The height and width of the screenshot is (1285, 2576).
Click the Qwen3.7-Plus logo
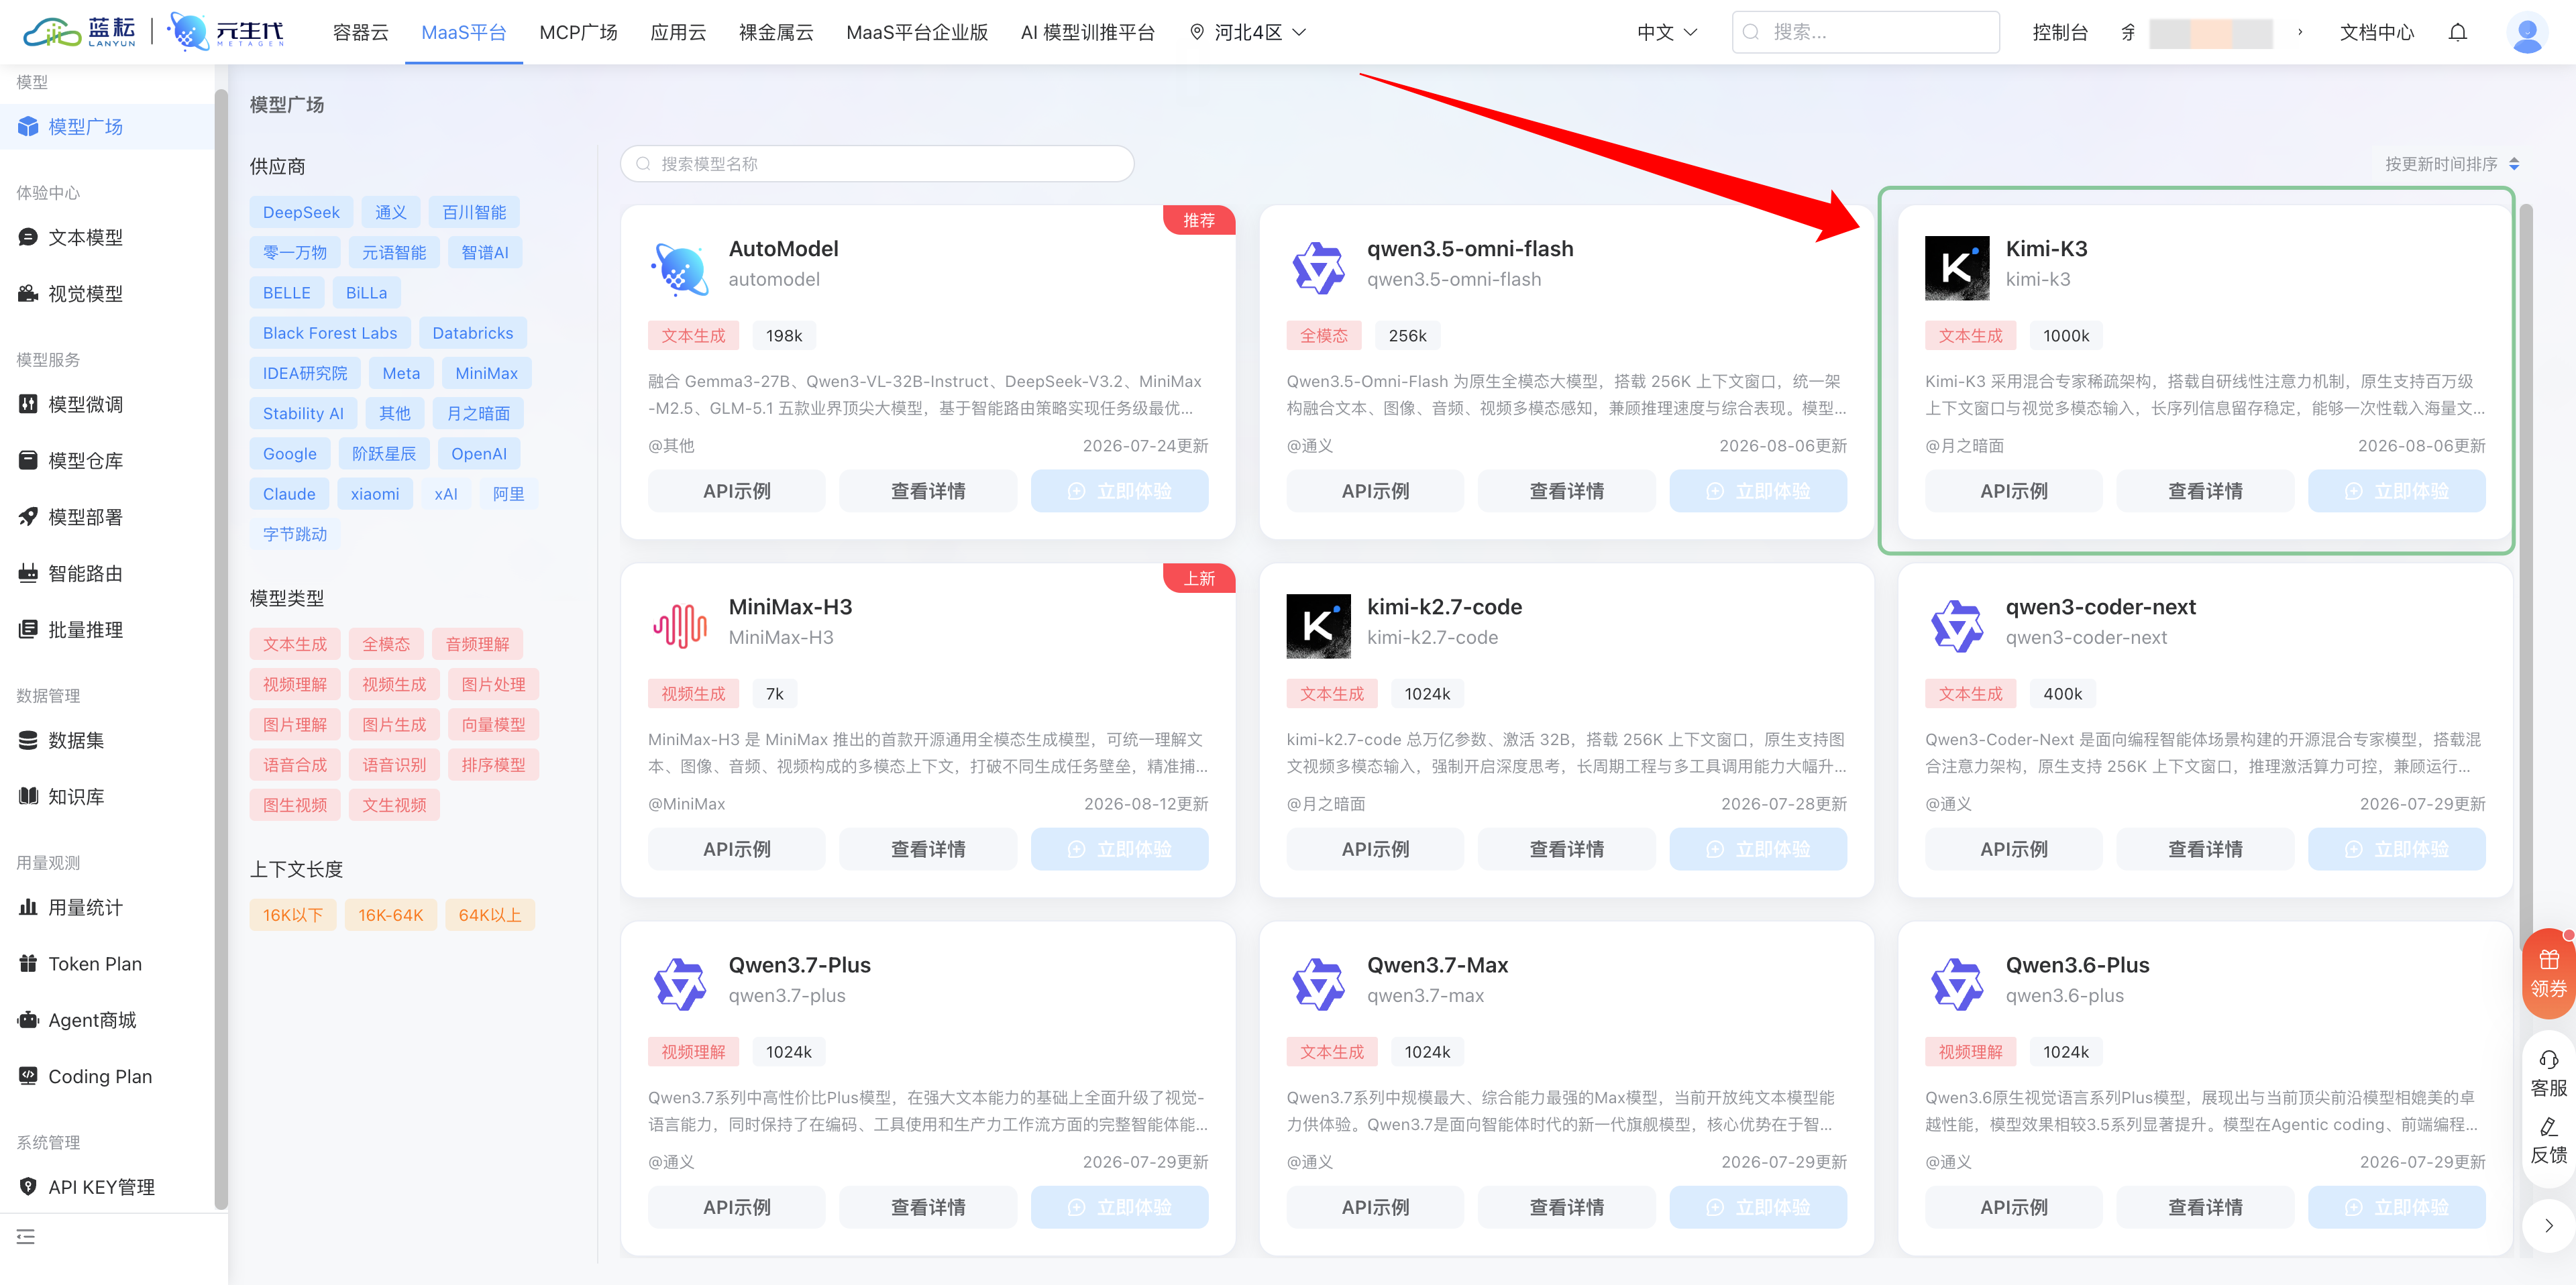[x=680, y=983]
